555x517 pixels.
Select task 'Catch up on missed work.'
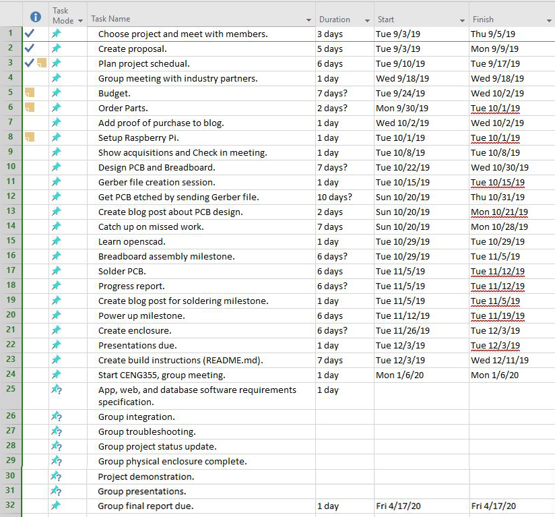click(151, 226)
